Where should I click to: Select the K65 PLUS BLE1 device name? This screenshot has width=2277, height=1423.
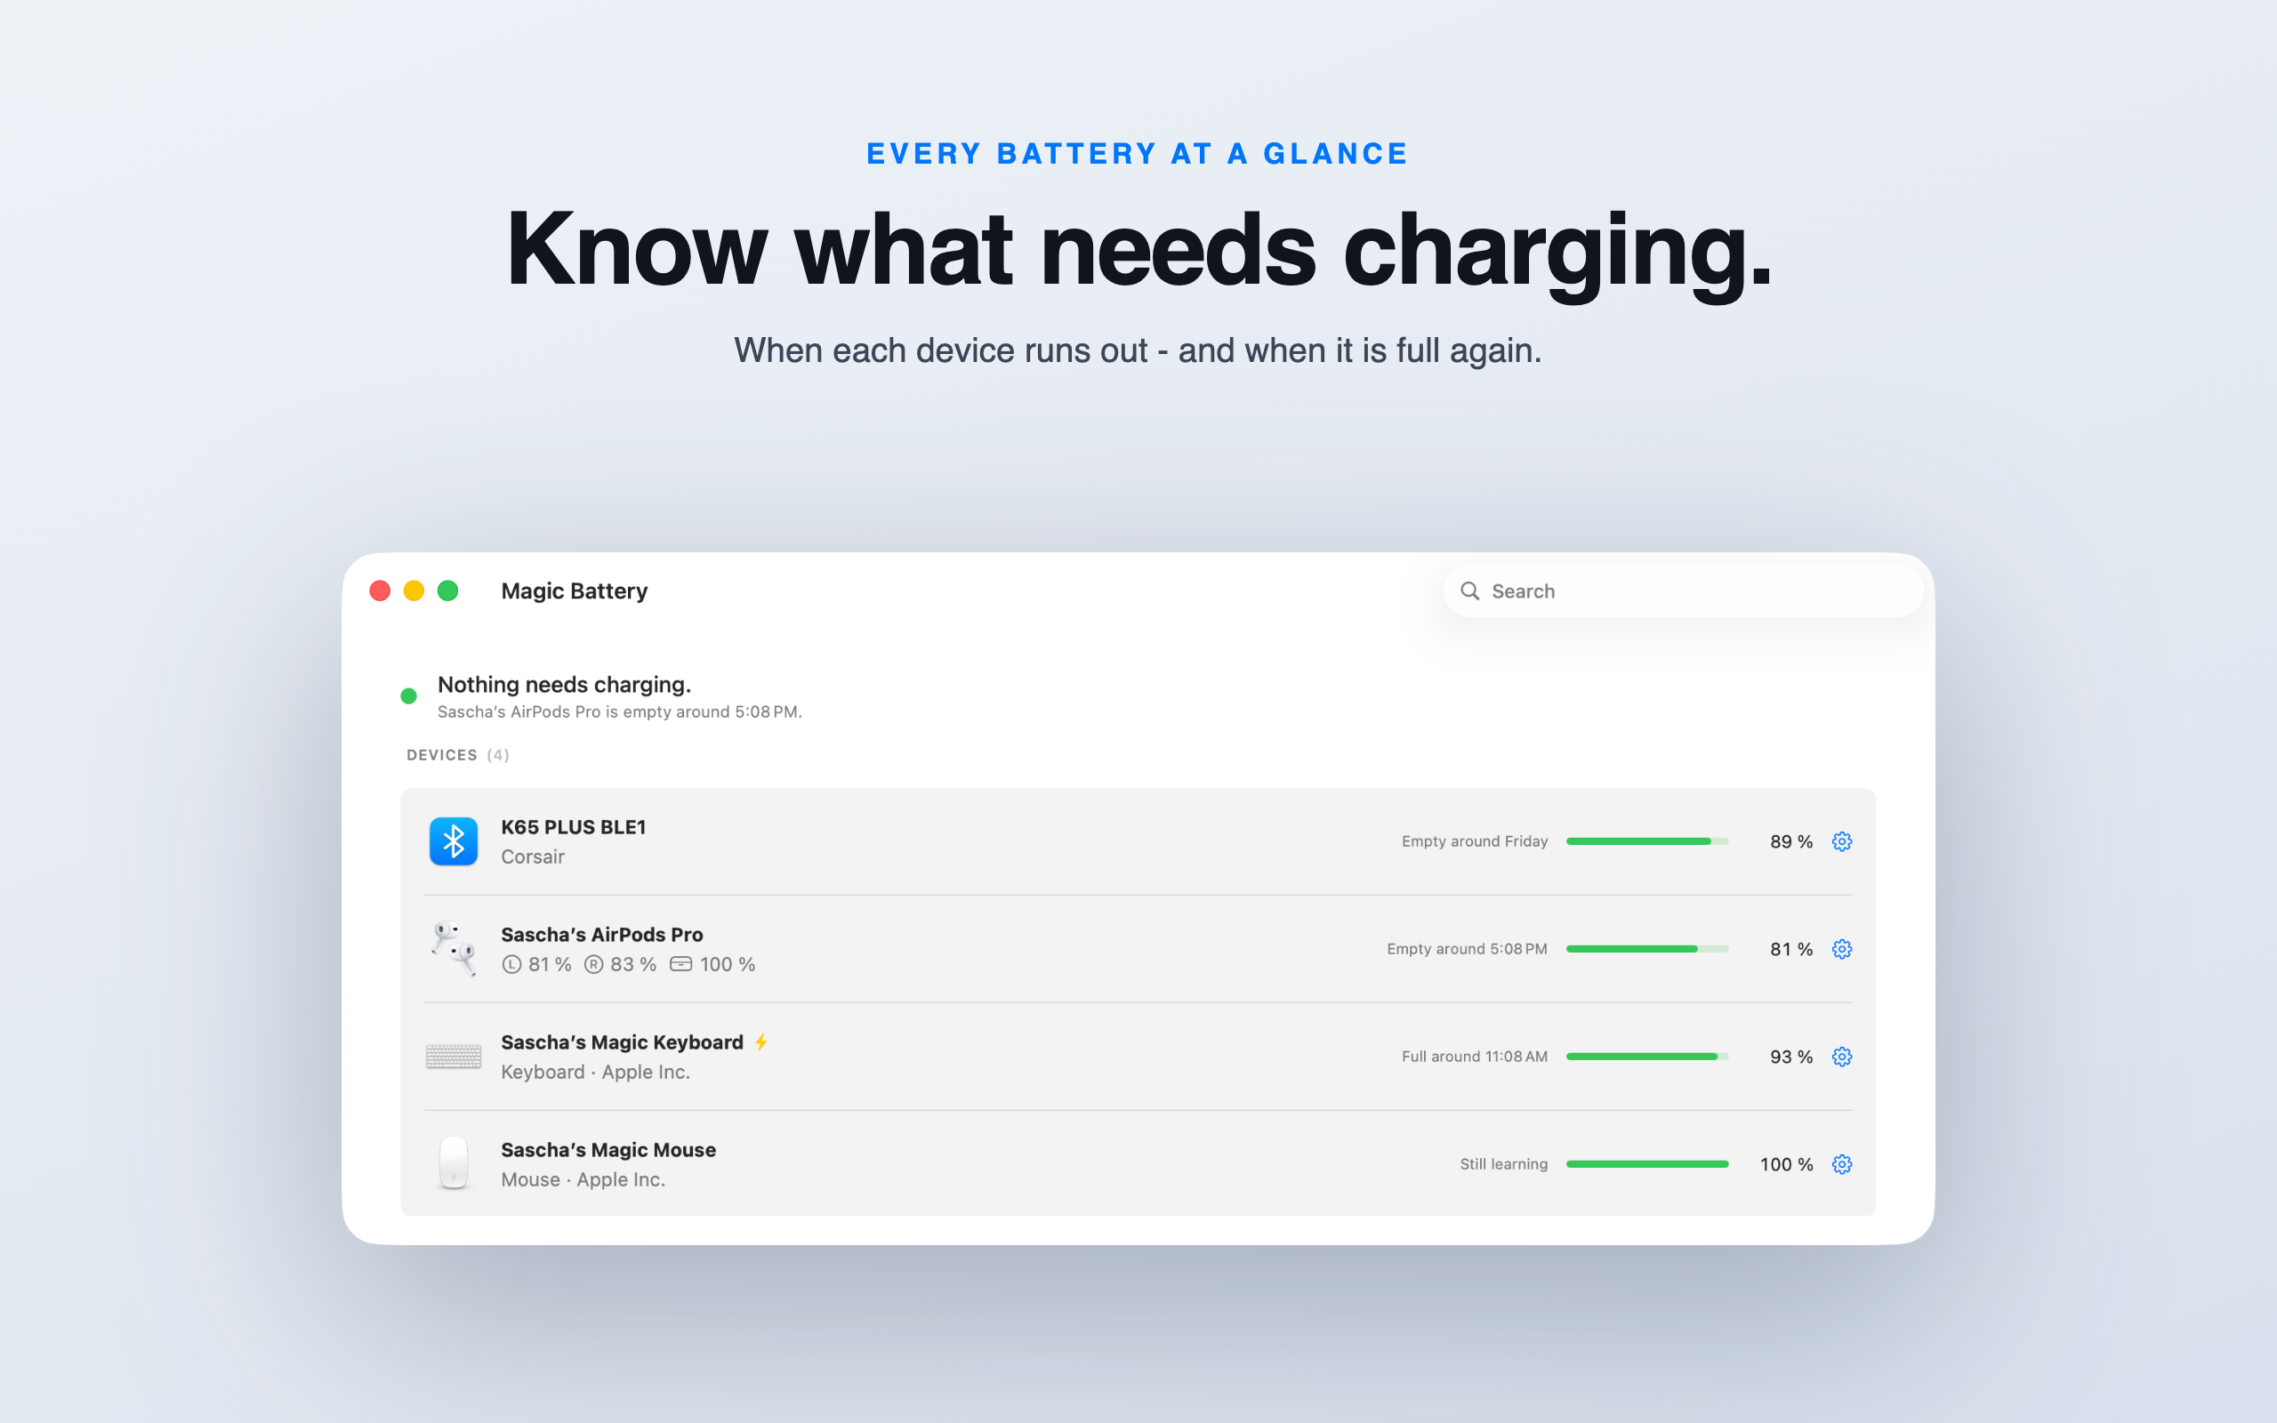pyautogui.click(x=573, y=827)
